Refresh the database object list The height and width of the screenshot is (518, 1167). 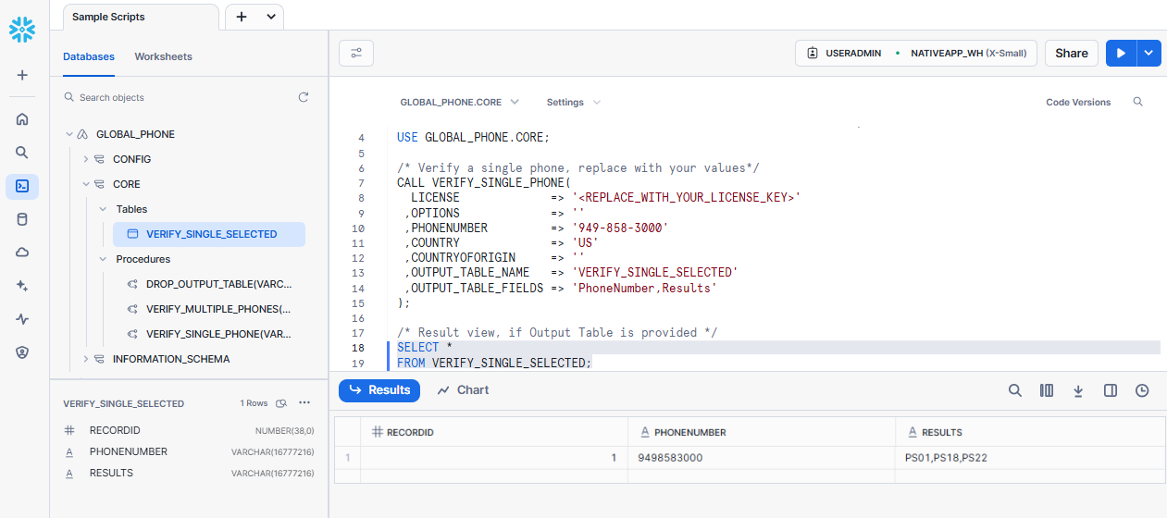304,97
